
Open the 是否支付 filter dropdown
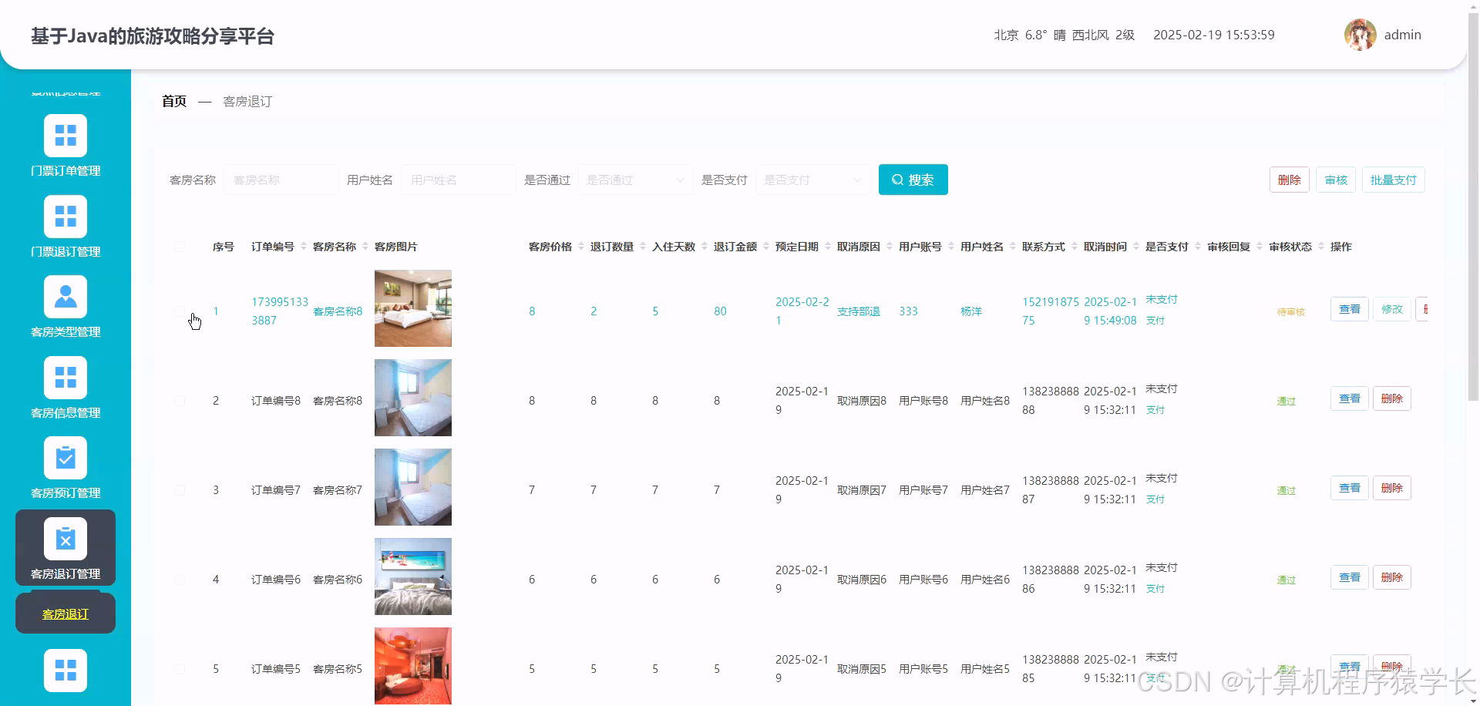(812, 180)
